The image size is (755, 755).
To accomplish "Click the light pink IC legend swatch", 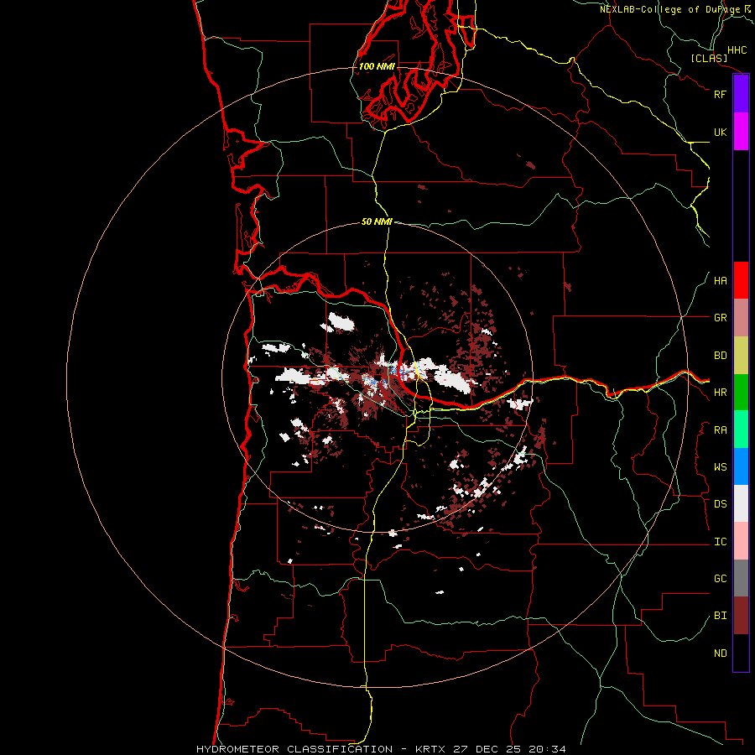I will pos(741,541).
